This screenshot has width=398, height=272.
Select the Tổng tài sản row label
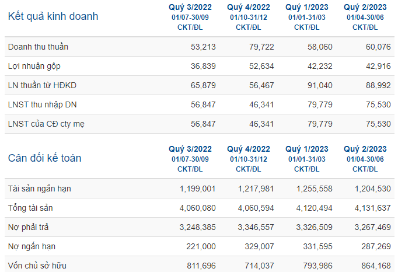click(x=30, y=208)
